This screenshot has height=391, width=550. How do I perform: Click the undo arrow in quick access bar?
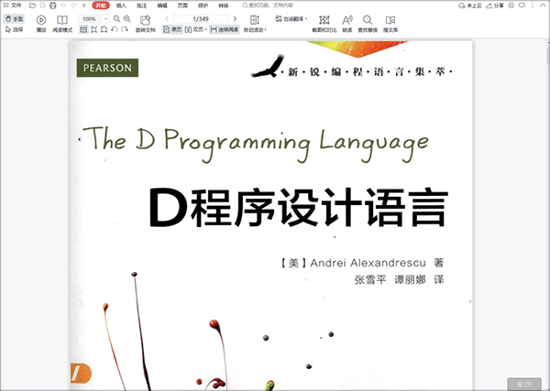(63, 5)
